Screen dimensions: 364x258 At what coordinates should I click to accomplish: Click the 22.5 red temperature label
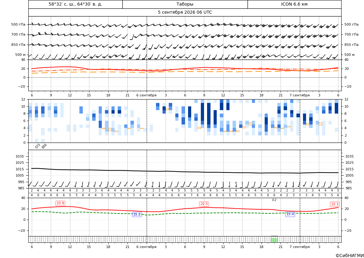click(x=204, y=204)
